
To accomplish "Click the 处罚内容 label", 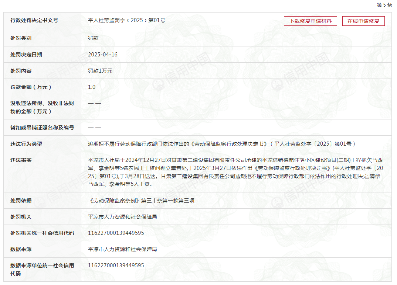I will pyautogui.click(x=21, y=71).
